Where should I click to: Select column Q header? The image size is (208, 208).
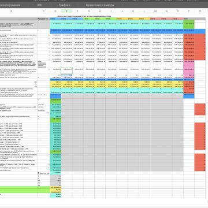(200, 11)
